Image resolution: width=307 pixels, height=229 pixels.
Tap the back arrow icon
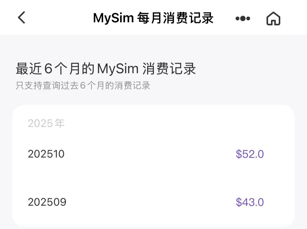(x=22, y=18)
